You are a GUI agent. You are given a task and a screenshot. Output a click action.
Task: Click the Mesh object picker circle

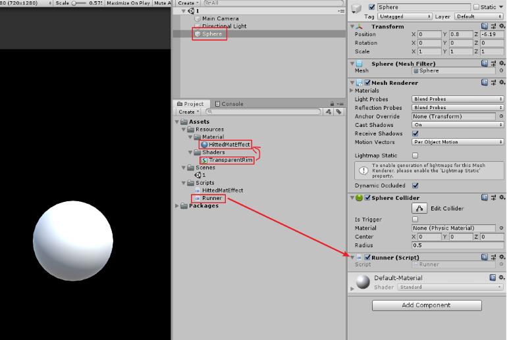[501, 70]
